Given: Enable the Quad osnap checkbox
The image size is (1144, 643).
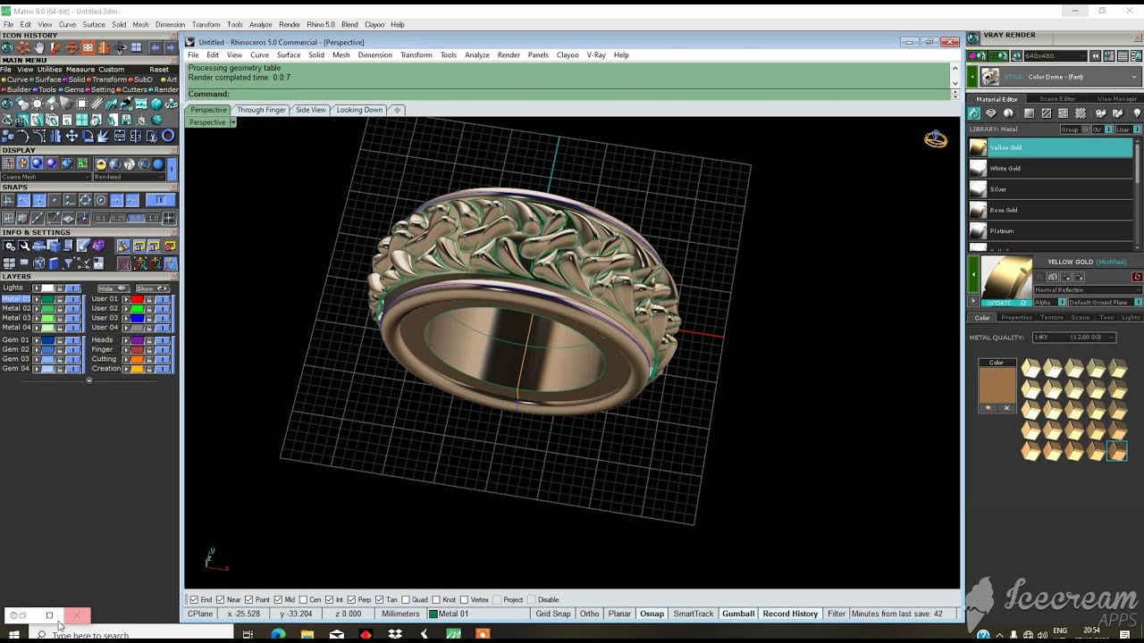Looking at the screenshot, I should (406, 600).
